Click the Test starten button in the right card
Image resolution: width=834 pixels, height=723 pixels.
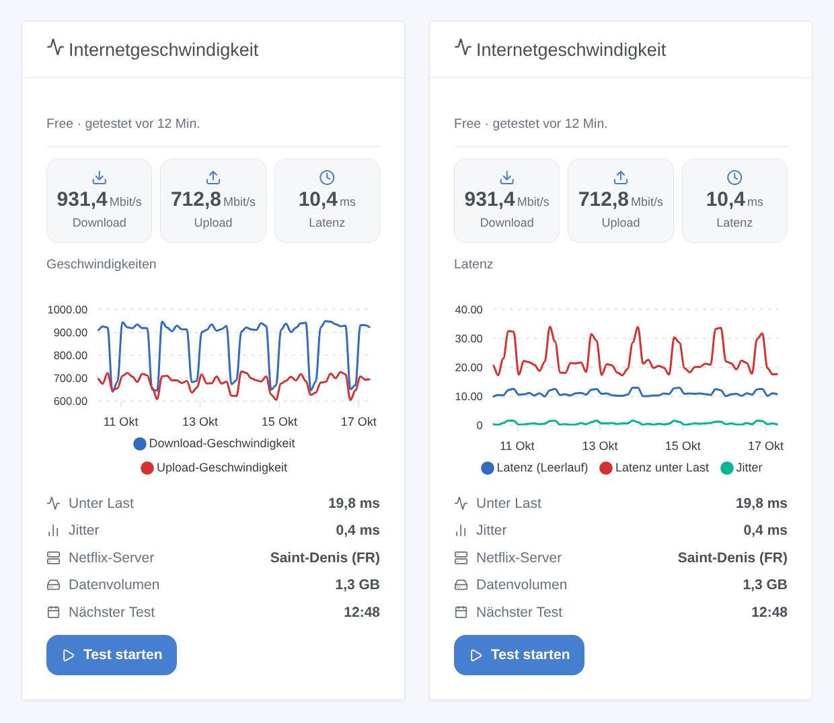(x=519, y=655)
